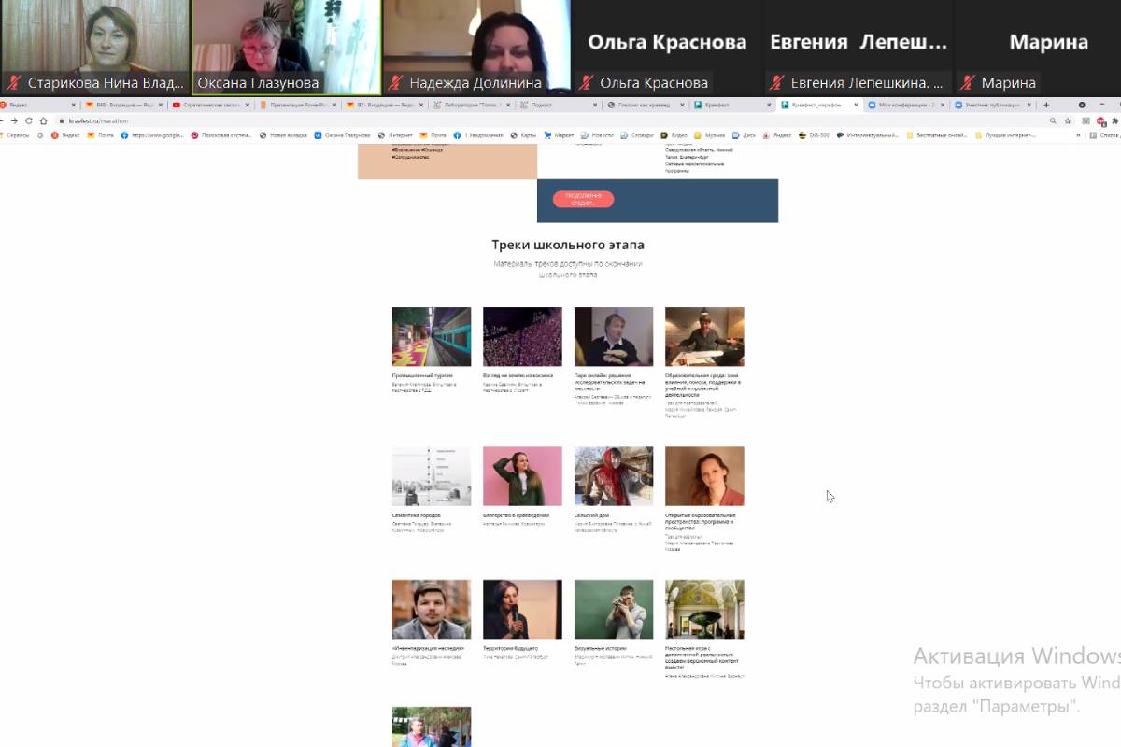Click the muted mic icon of Надежда Долинина
The width and height of the screenshot is (1121, 747).
(x=396, y=83)
